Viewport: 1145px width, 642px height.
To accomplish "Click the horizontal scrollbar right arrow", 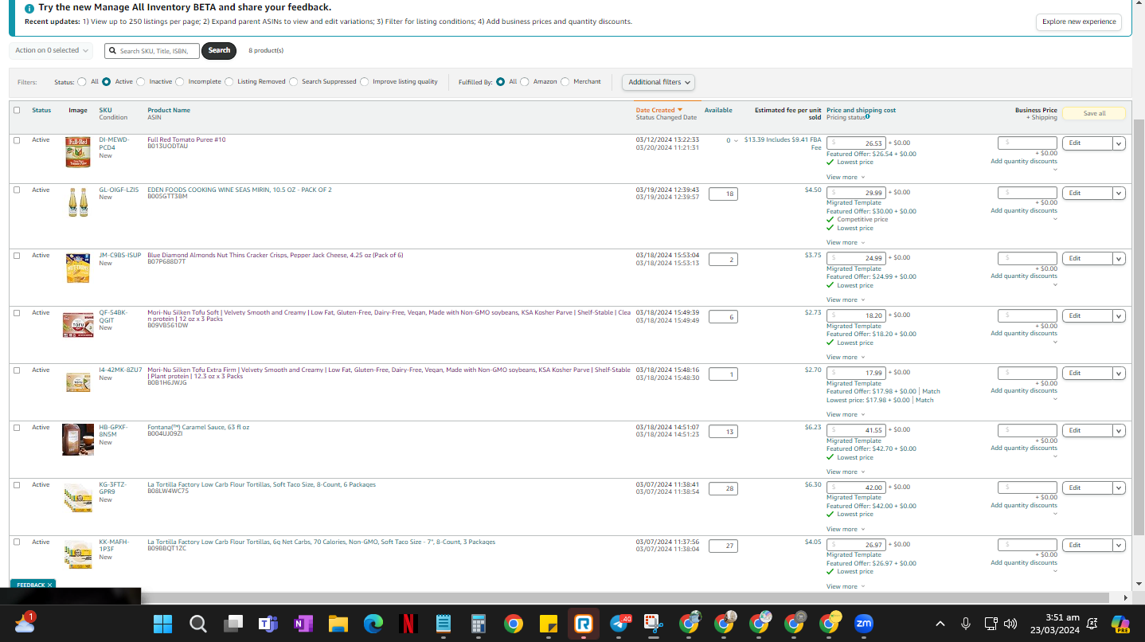I will tap(1125, 597).
